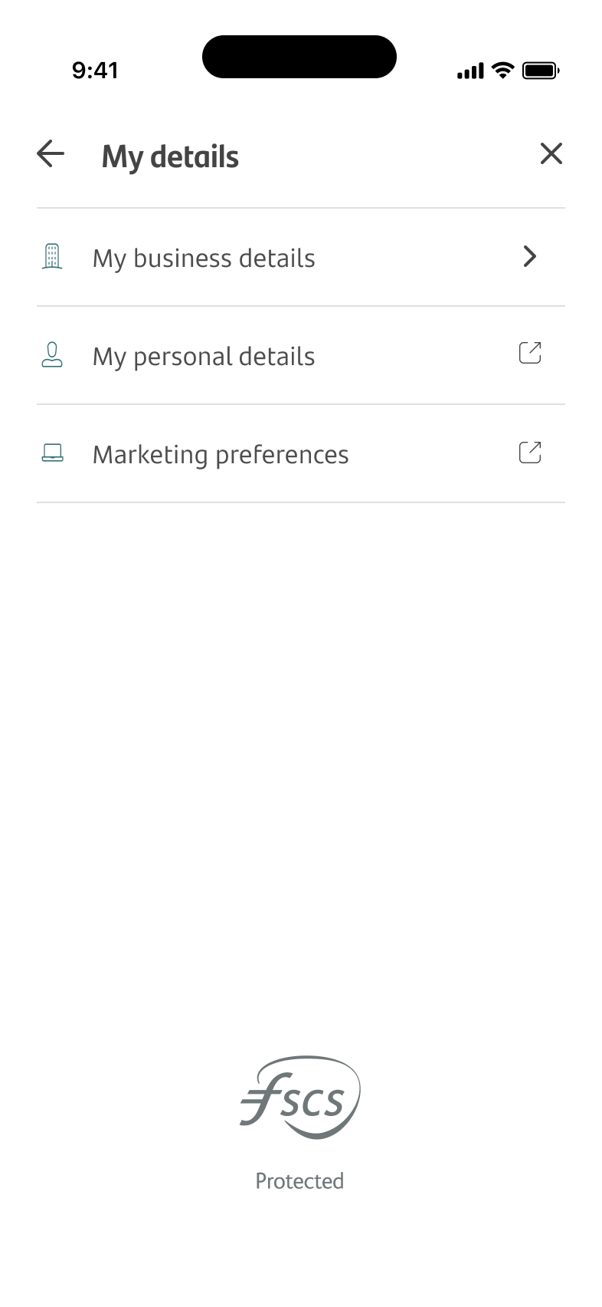Screen dimensions: 602x1307
Task: Open My personal details
Action: pyautogui.click(x=204, y=357)
